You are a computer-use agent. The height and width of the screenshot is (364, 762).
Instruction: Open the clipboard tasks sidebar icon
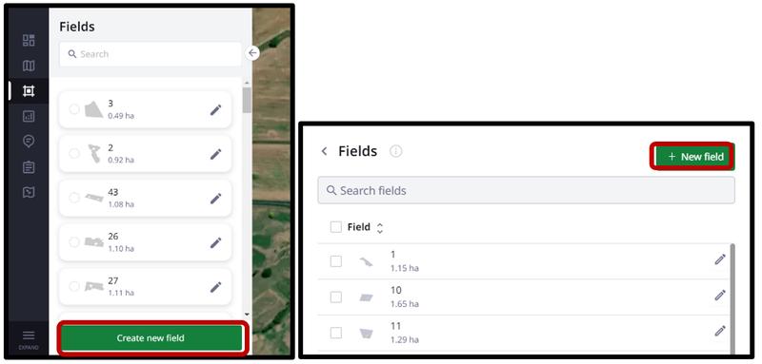29,167
